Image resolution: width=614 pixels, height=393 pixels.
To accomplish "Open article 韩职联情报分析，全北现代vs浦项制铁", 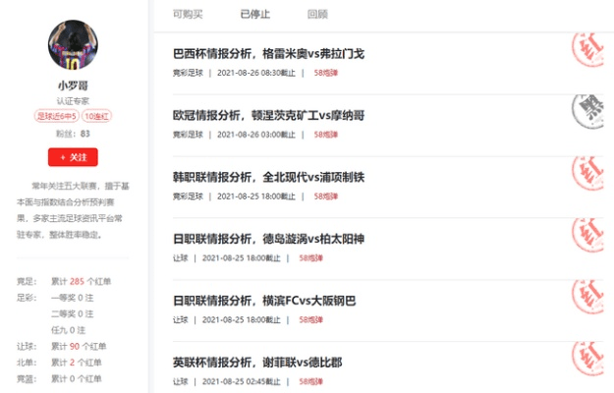I will pos(268,177).
